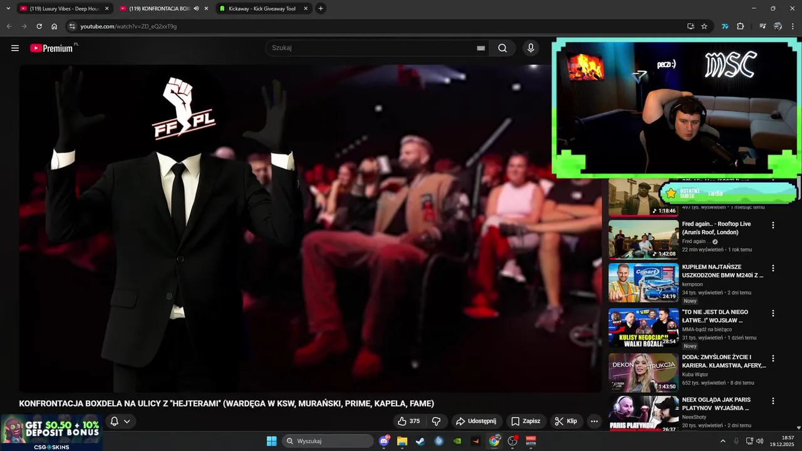The image size is (802, 451).
Task: Open Steam from the taskbar
Action: coord(420,441)
